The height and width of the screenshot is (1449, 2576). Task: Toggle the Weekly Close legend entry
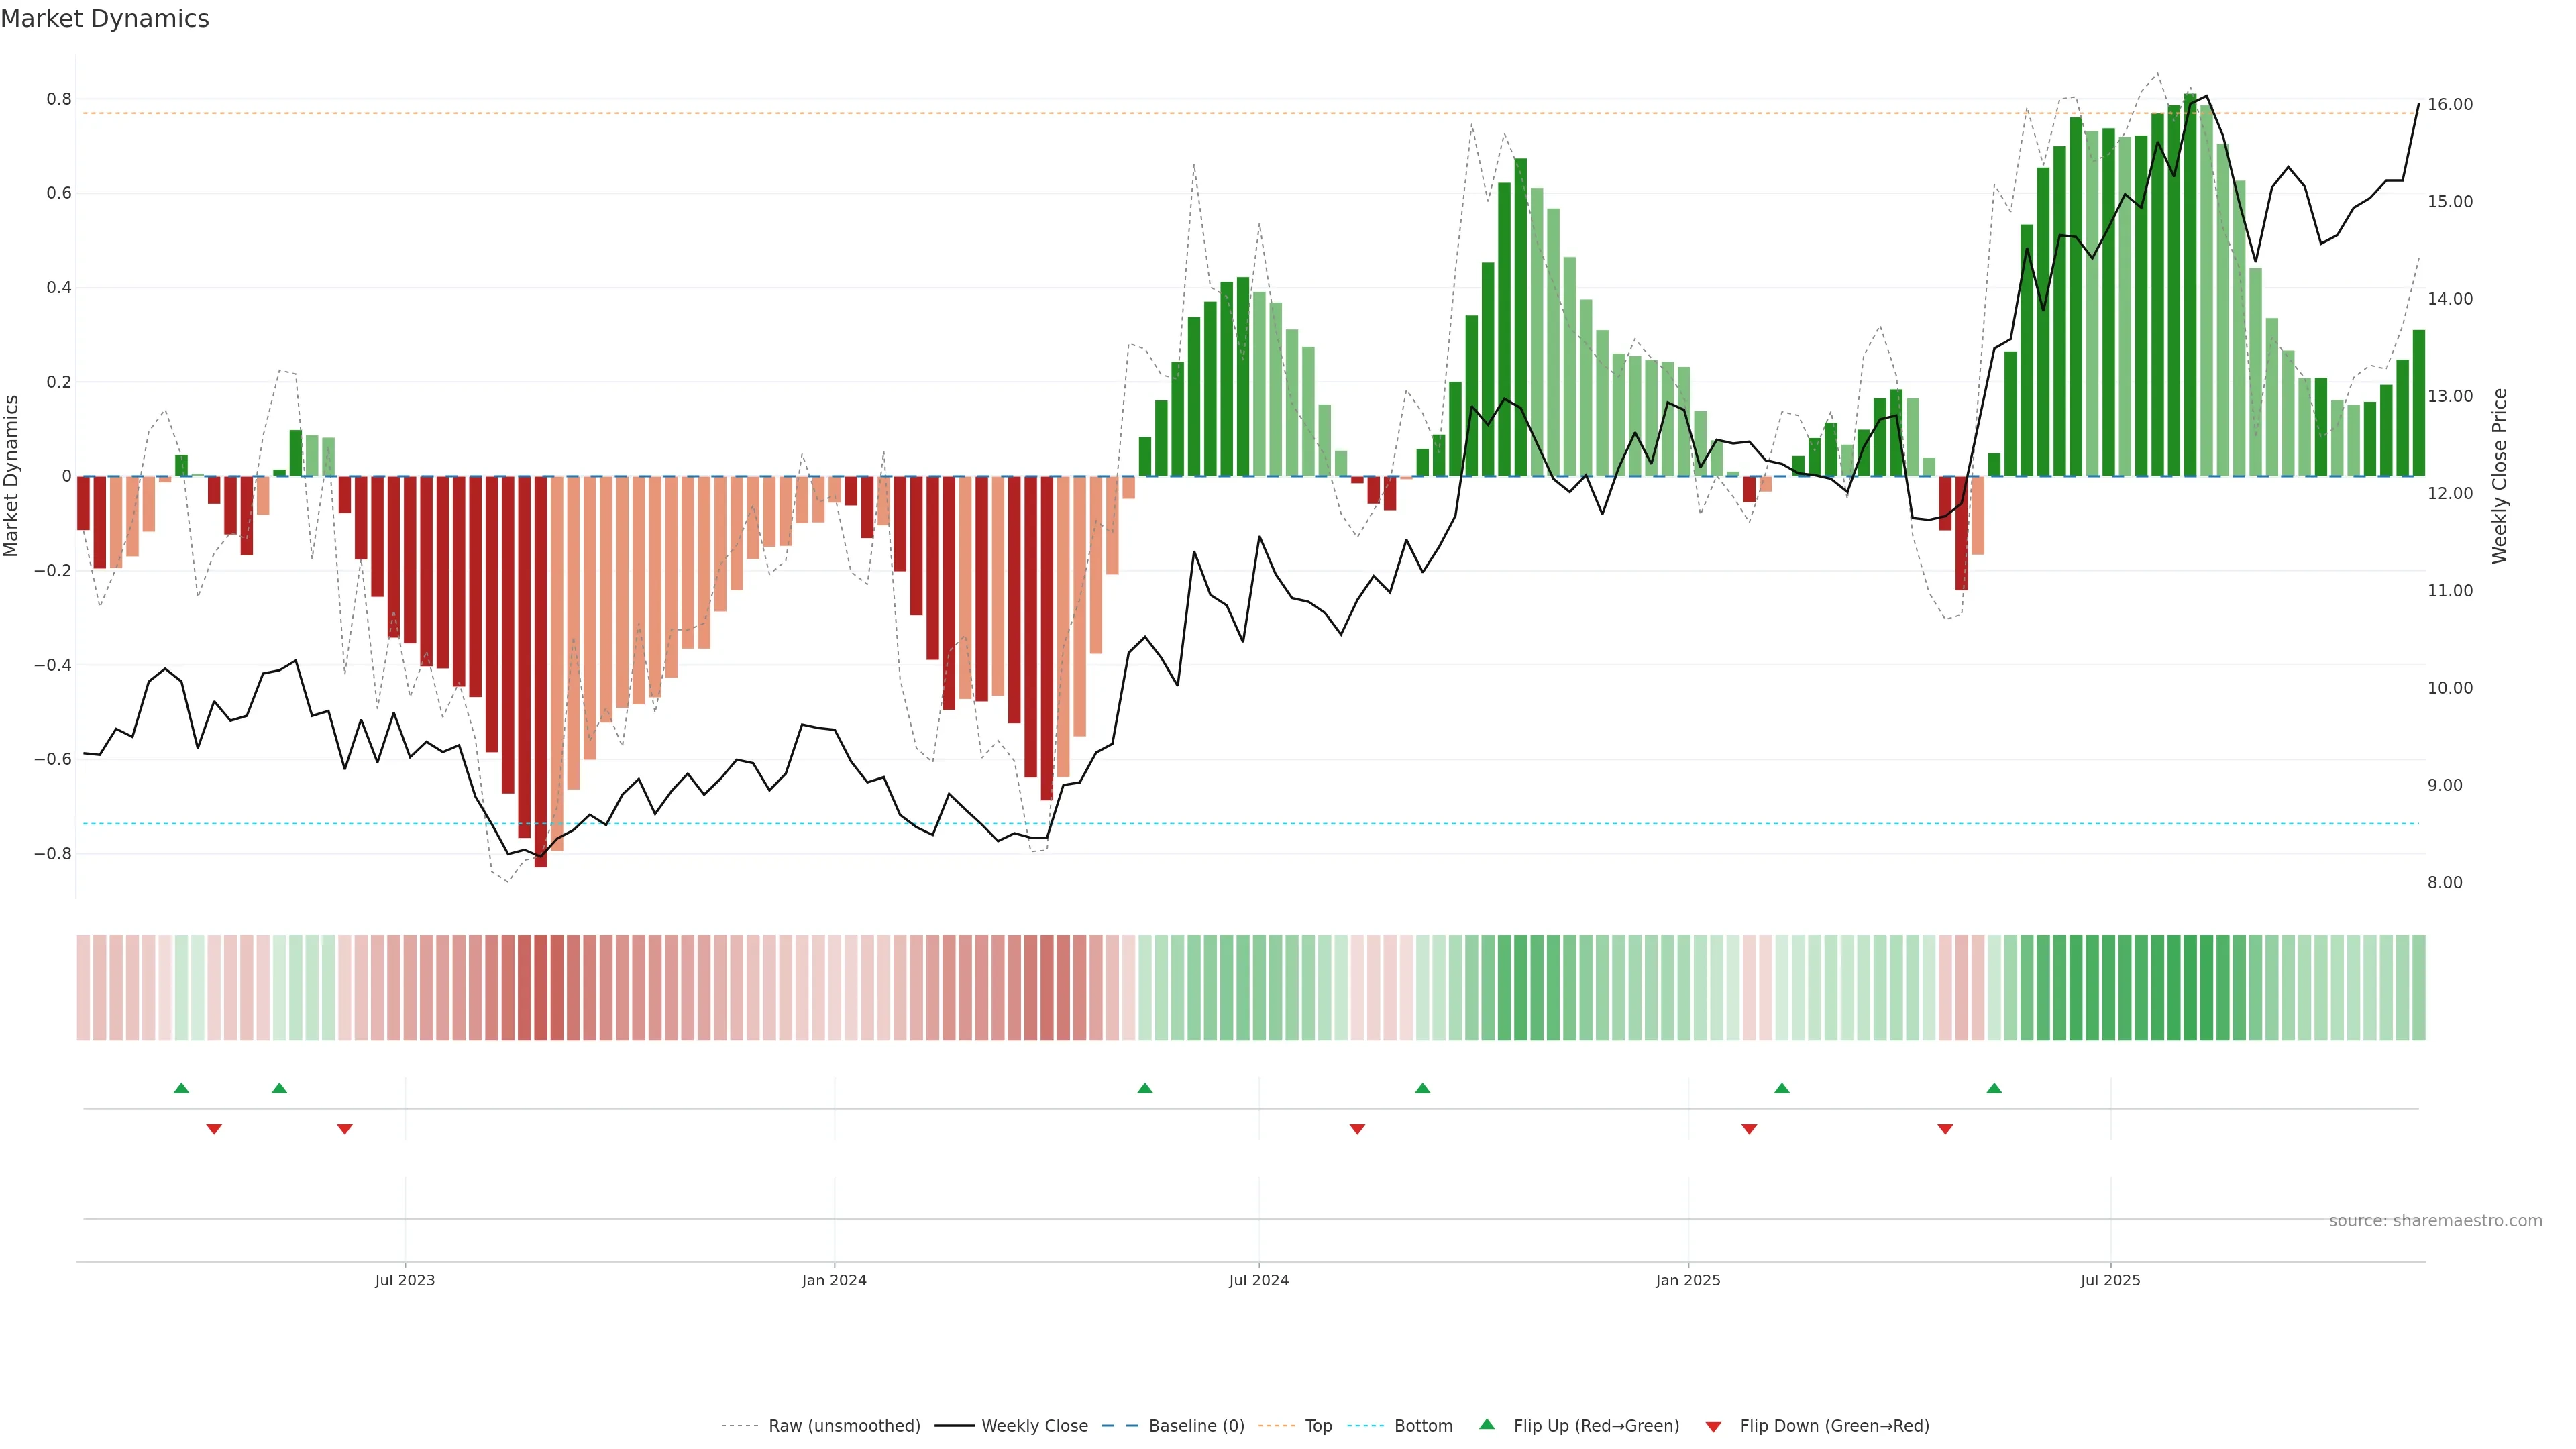1034,1426
